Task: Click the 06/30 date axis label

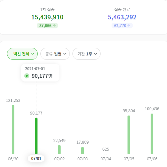Action: point(13,159)
